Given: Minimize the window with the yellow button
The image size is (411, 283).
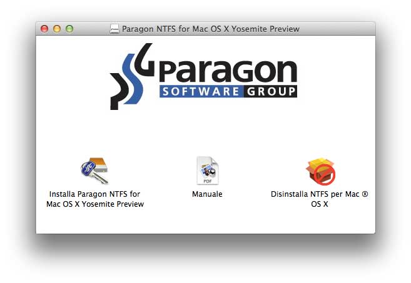Looking at the screenshot, I should click(x=57, y=29).
